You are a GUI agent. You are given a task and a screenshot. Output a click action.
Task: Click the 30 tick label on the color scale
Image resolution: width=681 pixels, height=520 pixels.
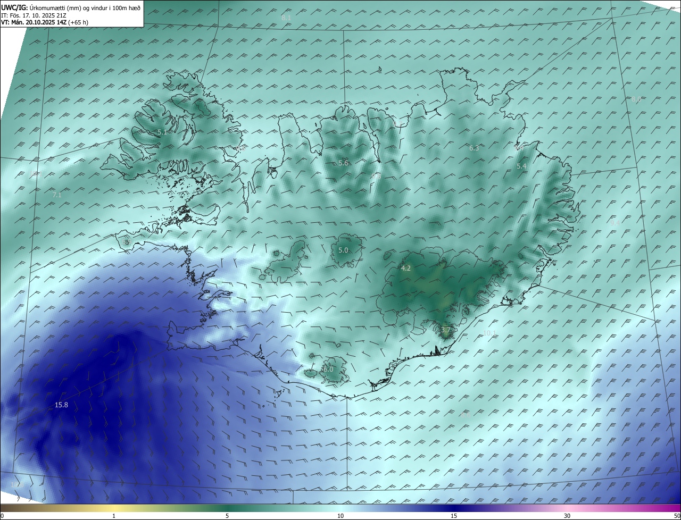pyautogui.click(x=567, y=516)
